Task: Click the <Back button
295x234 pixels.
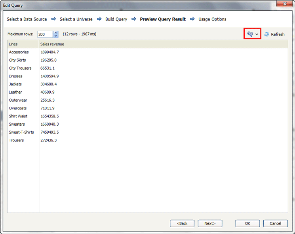Action: coord(182,223)
